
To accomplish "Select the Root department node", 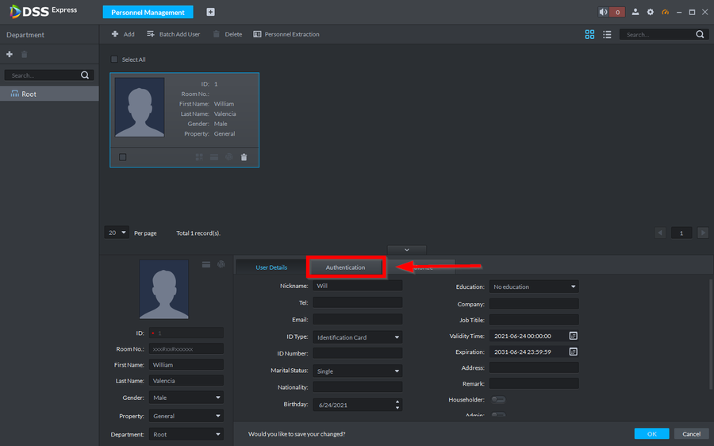I will tap(29, 94).
